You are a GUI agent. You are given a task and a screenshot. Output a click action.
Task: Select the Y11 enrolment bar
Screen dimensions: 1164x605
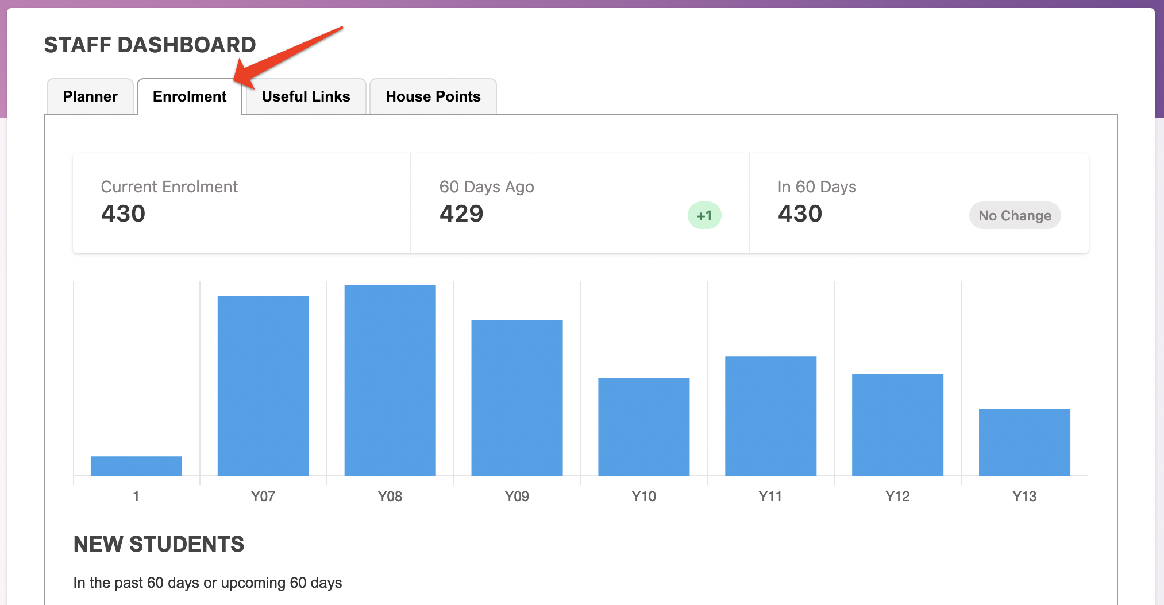[770, 416]
